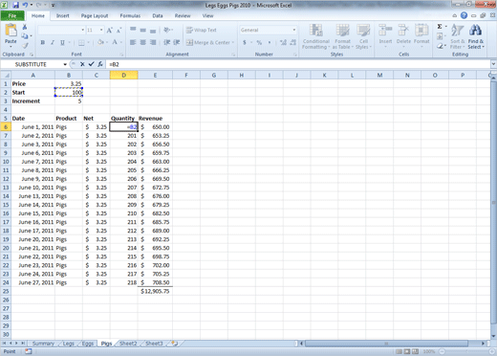The height and width of the screenshot is (356, 497).
Task: Click the Decrease Font Size icon
Action: coord(119,31)
